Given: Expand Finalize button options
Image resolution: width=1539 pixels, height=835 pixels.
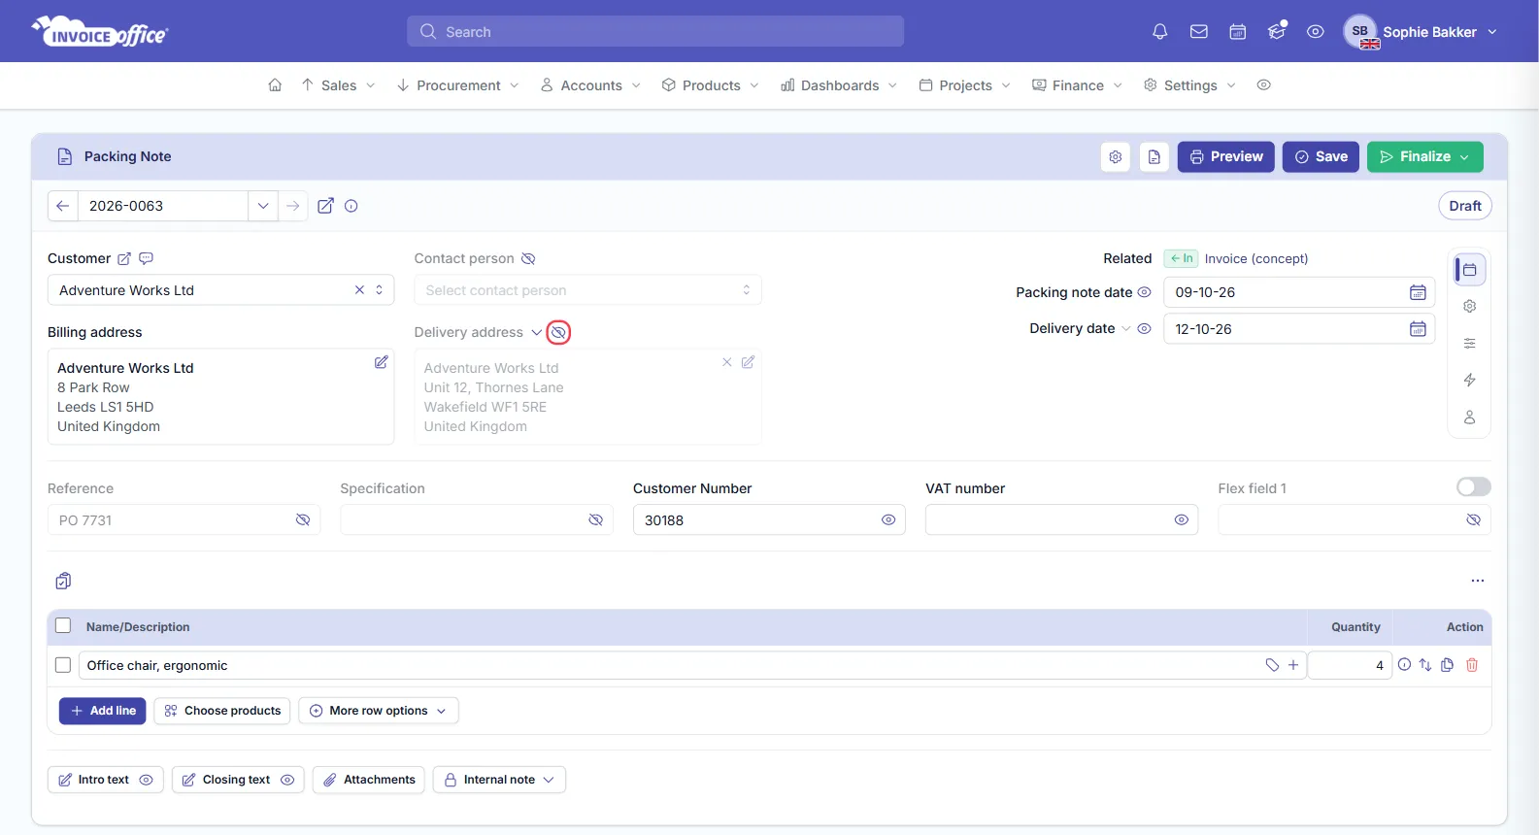Looking at the screenshot, I should pyautogui.click(x=1465, y=156).
